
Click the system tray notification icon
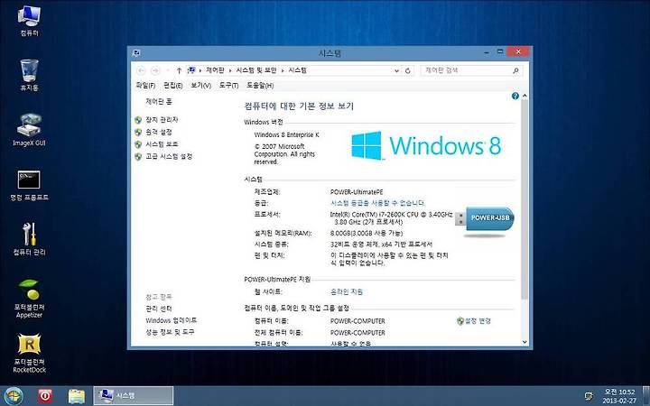pos(589,396)
